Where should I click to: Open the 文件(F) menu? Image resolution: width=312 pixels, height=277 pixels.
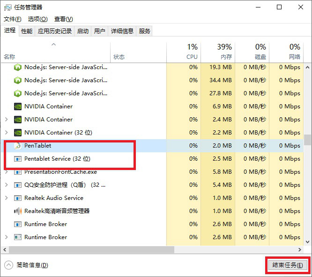click(x=13, y=19)
